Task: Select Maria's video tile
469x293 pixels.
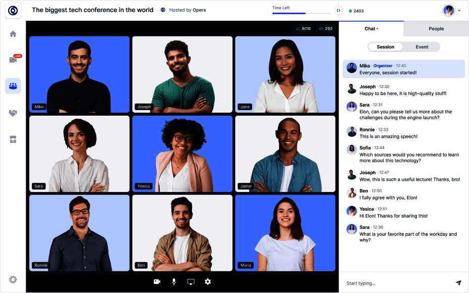Action: tap(285, 233)
